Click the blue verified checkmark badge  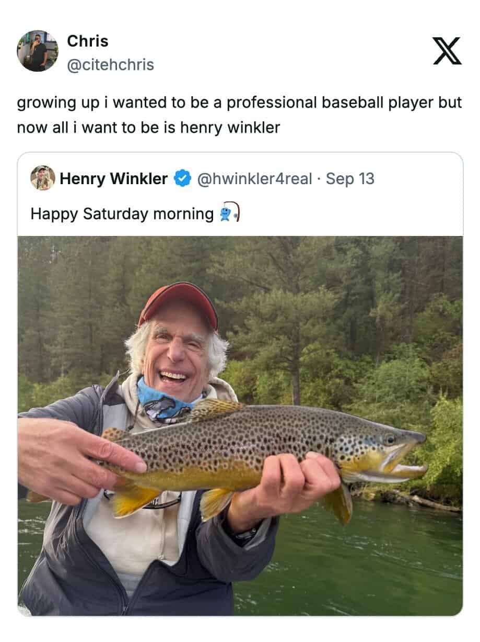click(181, 179)
